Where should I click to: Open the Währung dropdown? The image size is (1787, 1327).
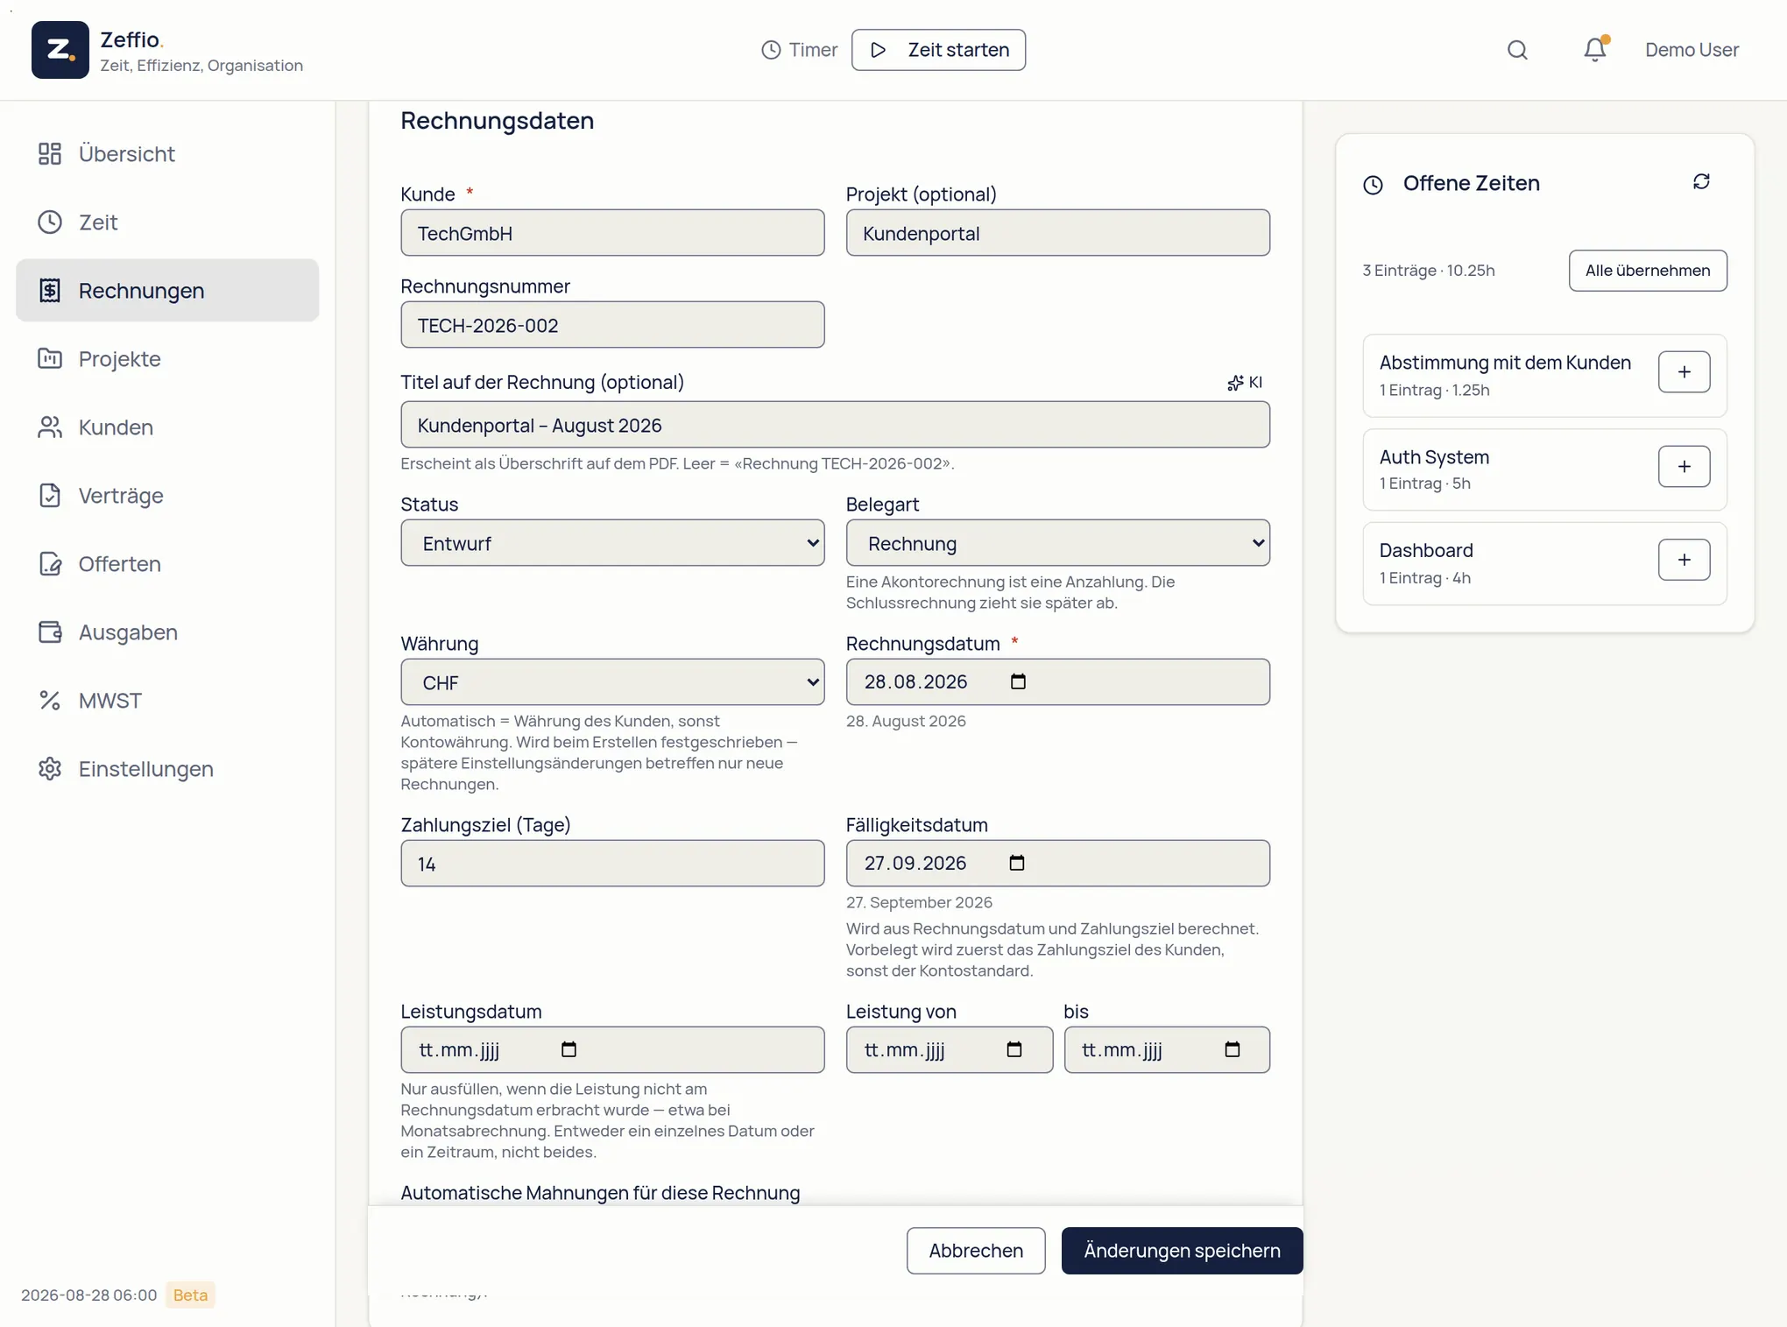click(x=612, y=682)
